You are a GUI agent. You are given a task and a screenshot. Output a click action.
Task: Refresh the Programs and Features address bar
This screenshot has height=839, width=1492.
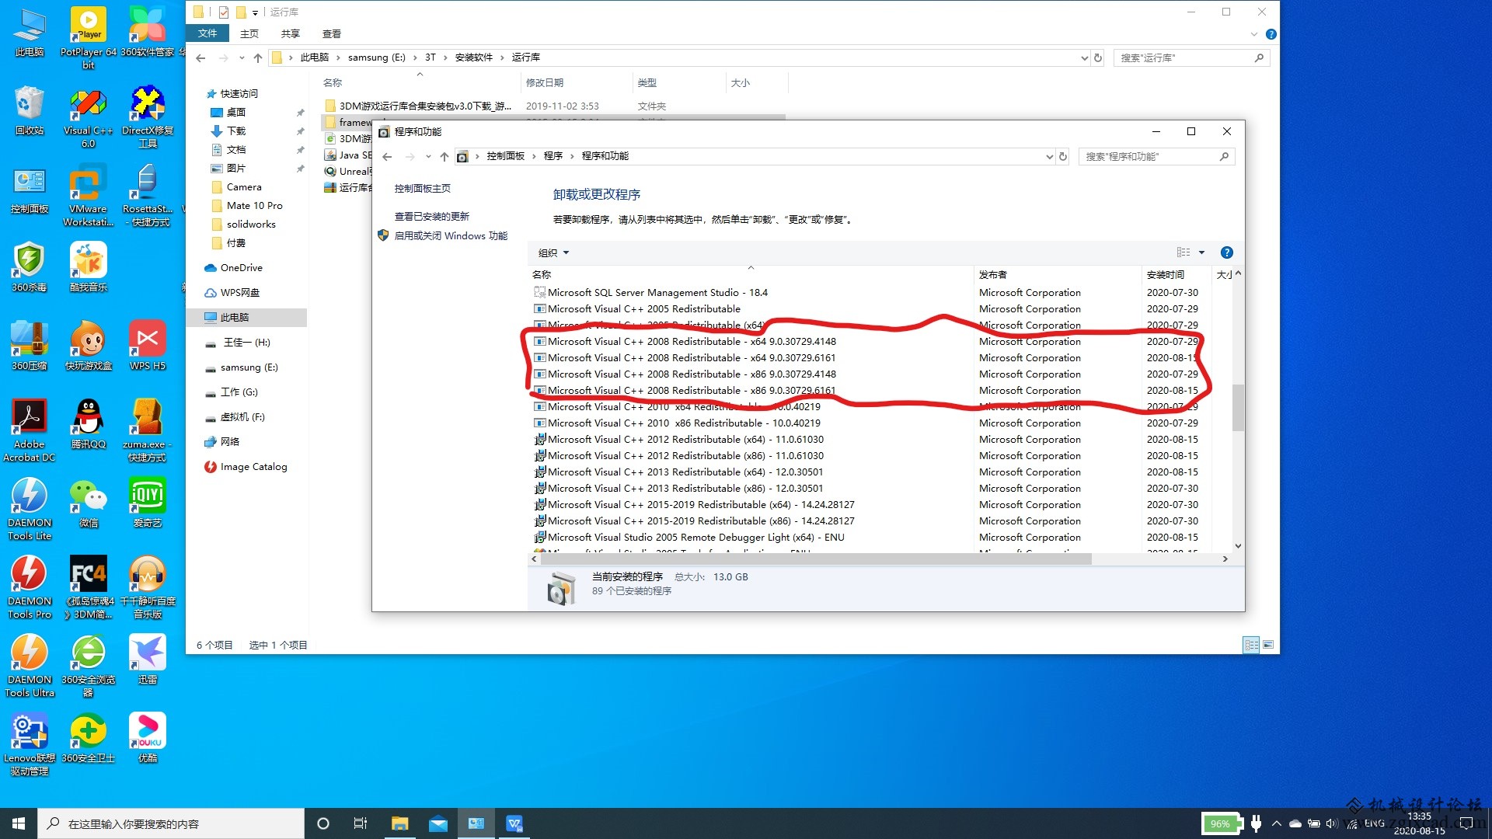tap(1063, 156)
